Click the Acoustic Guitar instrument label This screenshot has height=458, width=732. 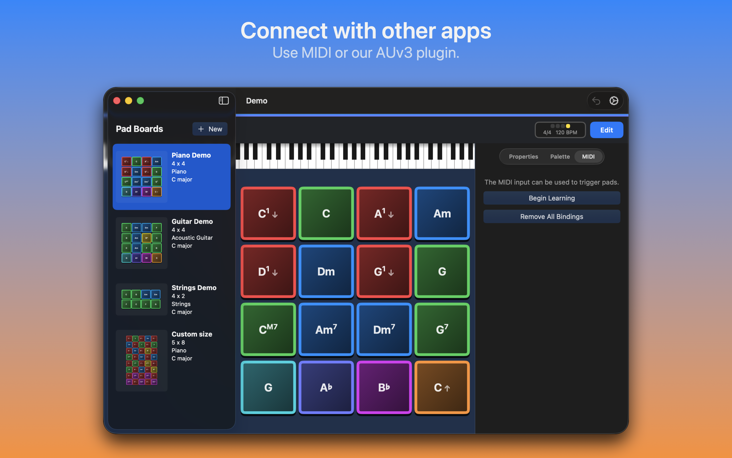192,238
